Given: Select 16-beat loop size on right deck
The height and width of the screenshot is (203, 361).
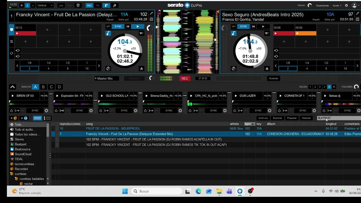Looking at the screenshot, I should point(345,69).
